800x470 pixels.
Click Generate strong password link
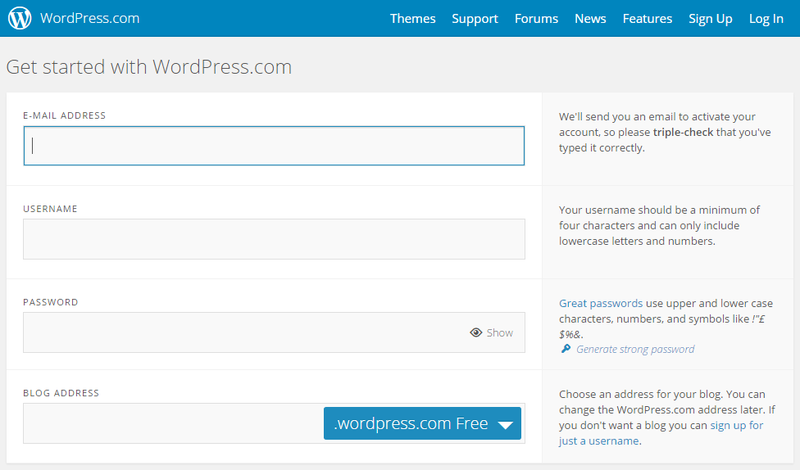(x=635, y=349)
